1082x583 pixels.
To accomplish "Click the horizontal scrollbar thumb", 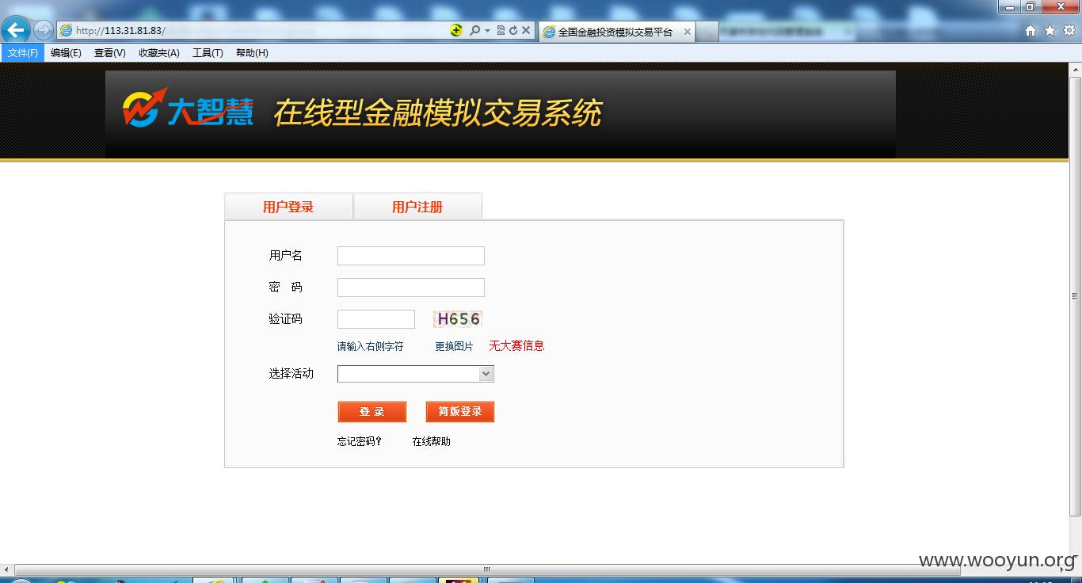I will tap(487, 570).
